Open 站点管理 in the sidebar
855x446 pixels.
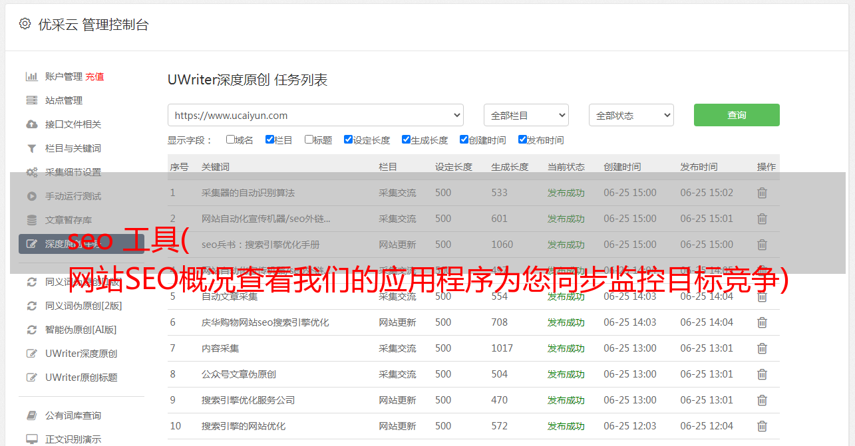pos(64,100)
